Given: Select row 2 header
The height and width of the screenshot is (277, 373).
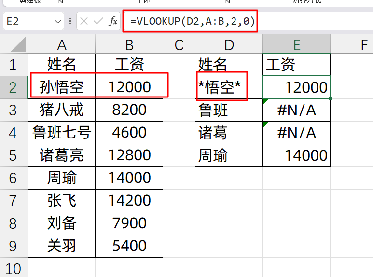Looking at the screenshot, I should pos(14,87).
